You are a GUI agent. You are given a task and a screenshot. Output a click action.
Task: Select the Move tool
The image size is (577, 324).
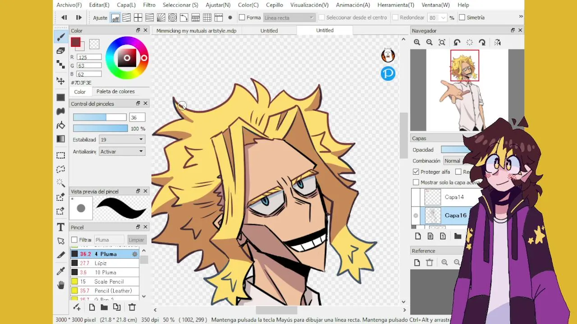(x=60, y=81)
